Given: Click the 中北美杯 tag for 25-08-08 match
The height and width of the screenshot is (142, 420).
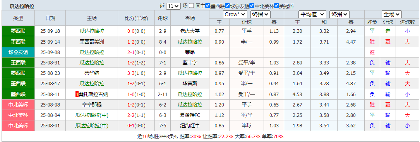Looking at the screenshot, I should (x=18, y=105).
